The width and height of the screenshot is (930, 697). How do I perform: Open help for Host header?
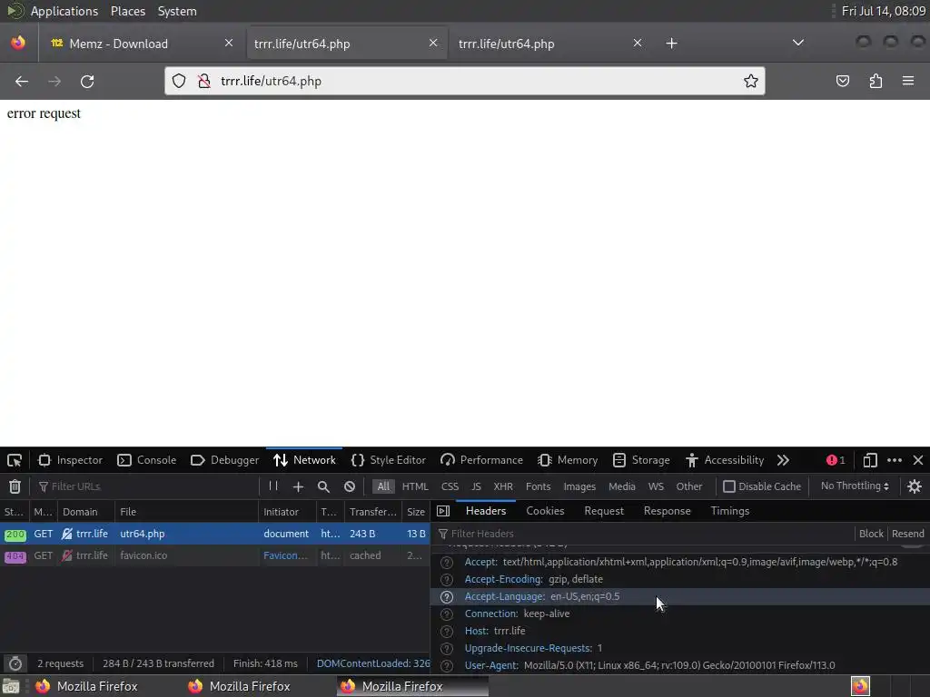click(447, 632)
